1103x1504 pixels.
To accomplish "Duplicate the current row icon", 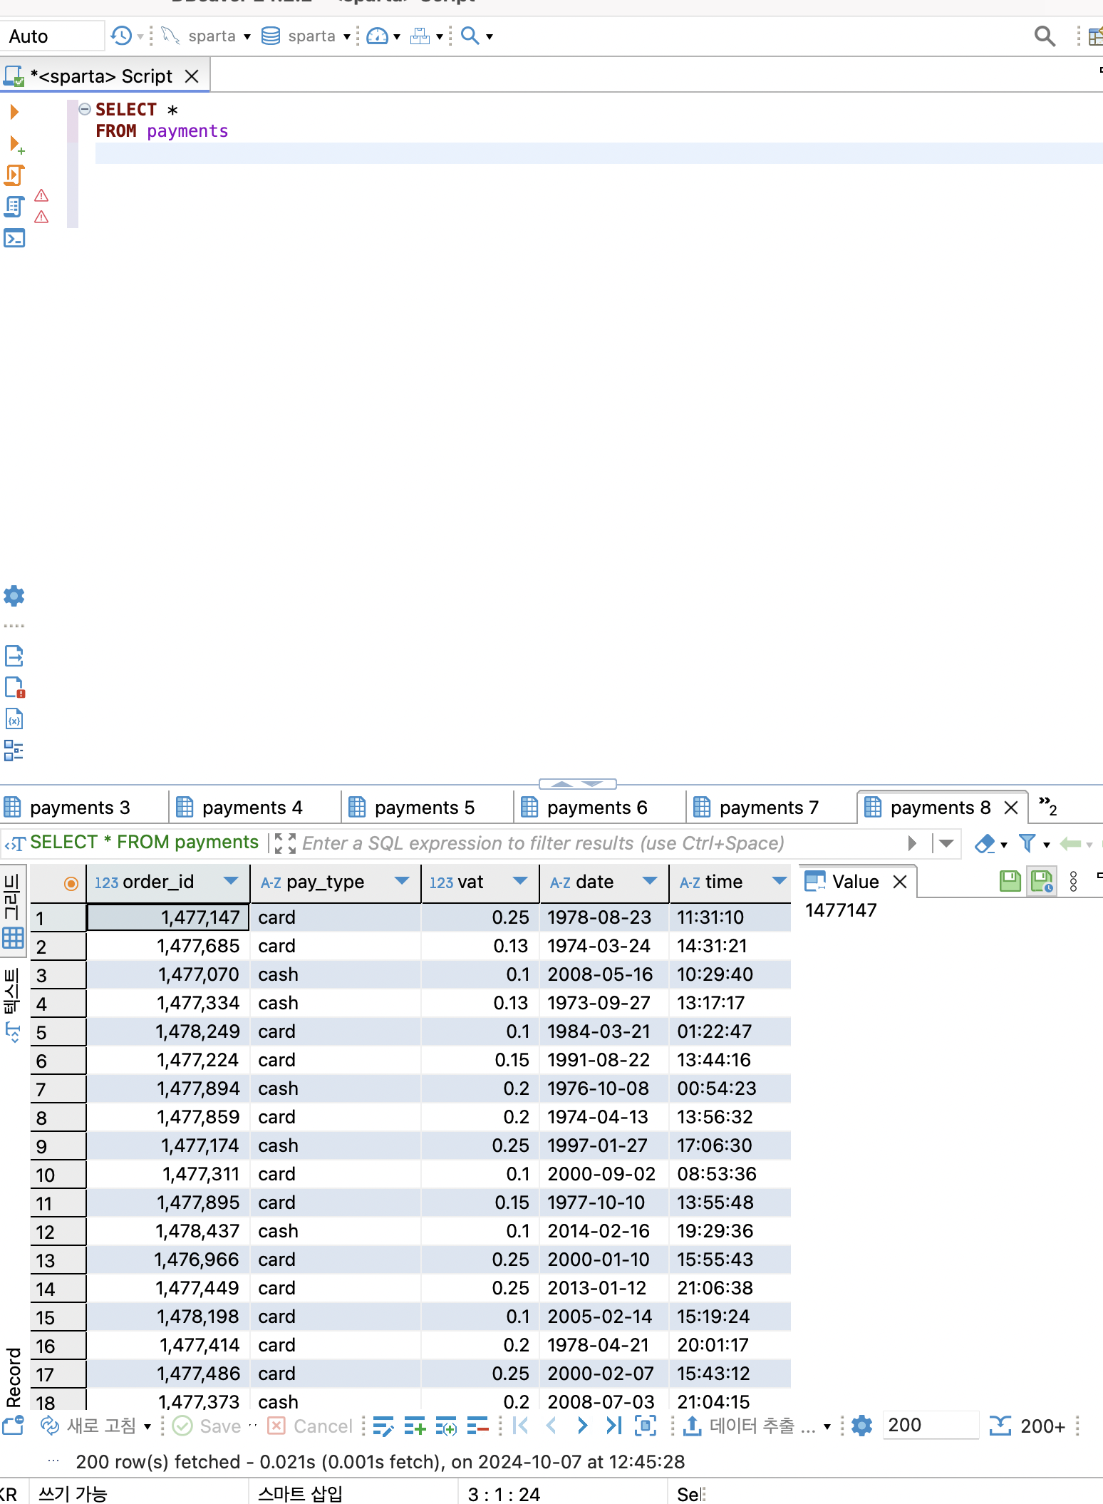I will (446, 1426).
